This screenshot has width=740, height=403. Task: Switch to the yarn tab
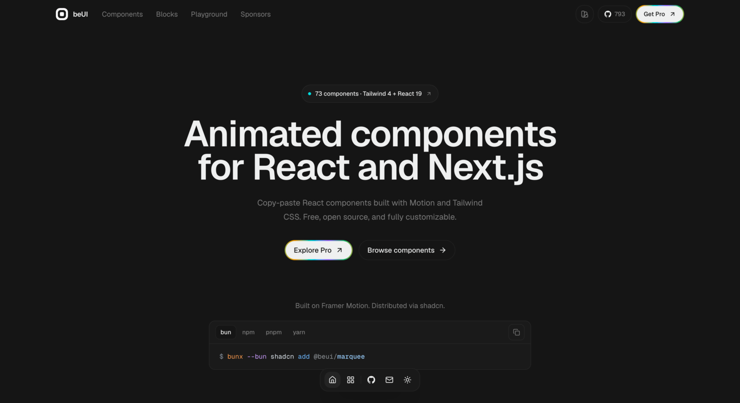click(x=299, y=332)
